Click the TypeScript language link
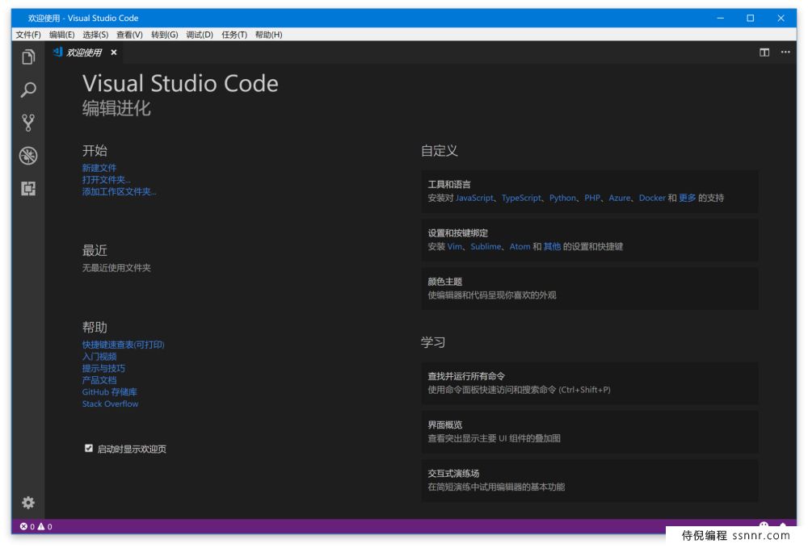This screenshot has height=548, width=808. pos(521,198)
